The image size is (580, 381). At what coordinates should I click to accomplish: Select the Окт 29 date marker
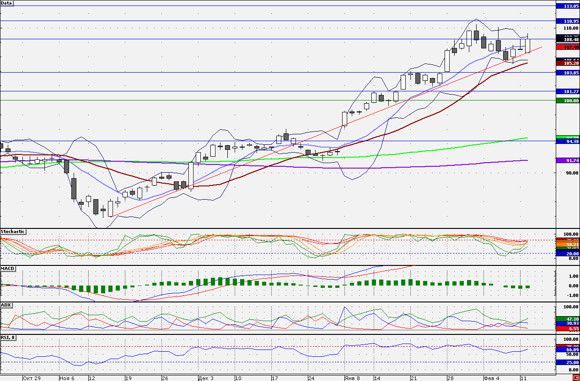(x=32, y=378)
